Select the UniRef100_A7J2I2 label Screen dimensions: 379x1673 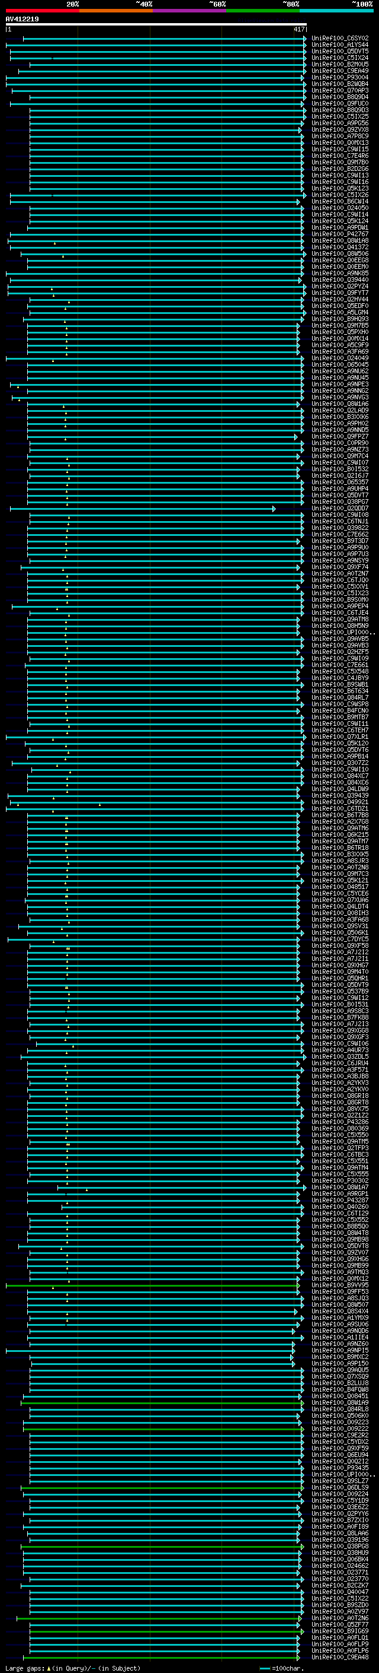click(340, 953)
